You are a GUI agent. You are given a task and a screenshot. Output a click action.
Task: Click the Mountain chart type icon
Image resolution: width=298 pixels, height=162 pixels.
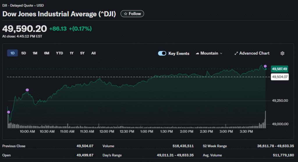[x=198, y=53]
